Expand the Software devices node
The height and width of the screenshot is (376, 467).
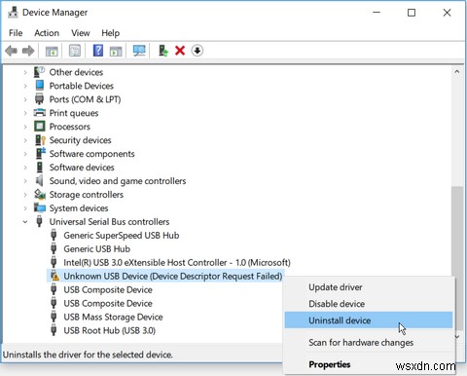(25, 168)
